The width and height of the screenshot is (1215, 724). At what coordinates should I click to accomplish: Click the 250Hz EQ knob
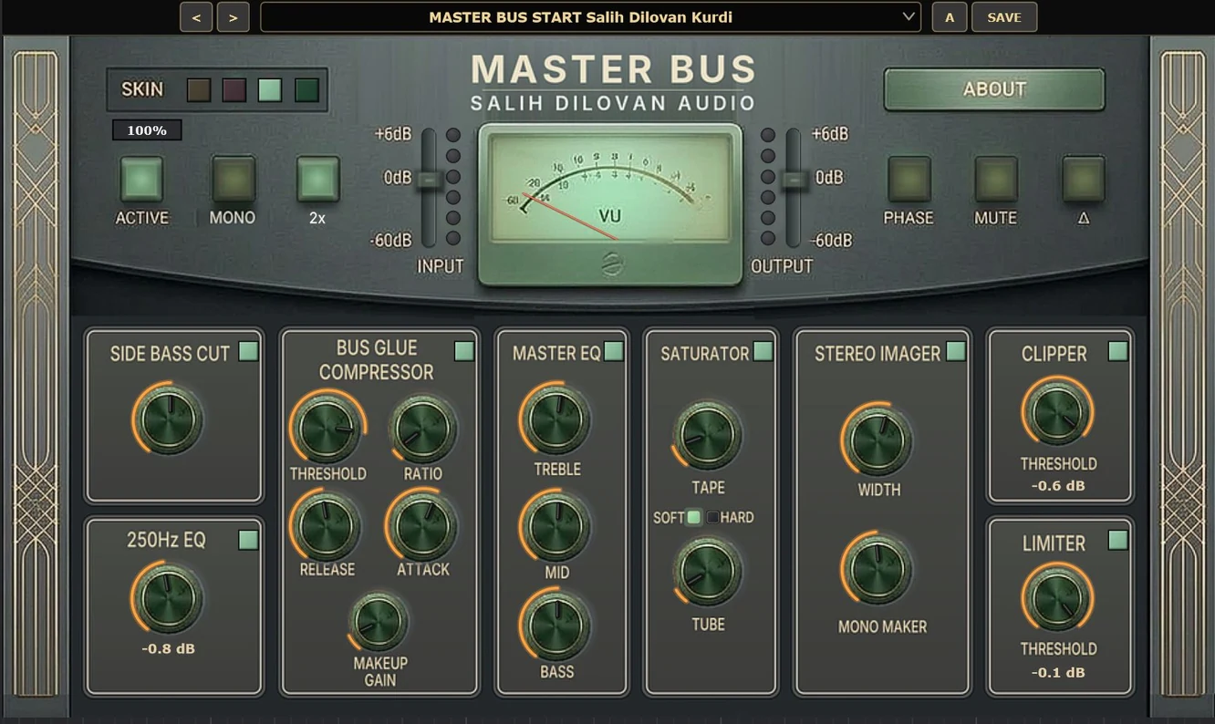(x=169, y=598)
